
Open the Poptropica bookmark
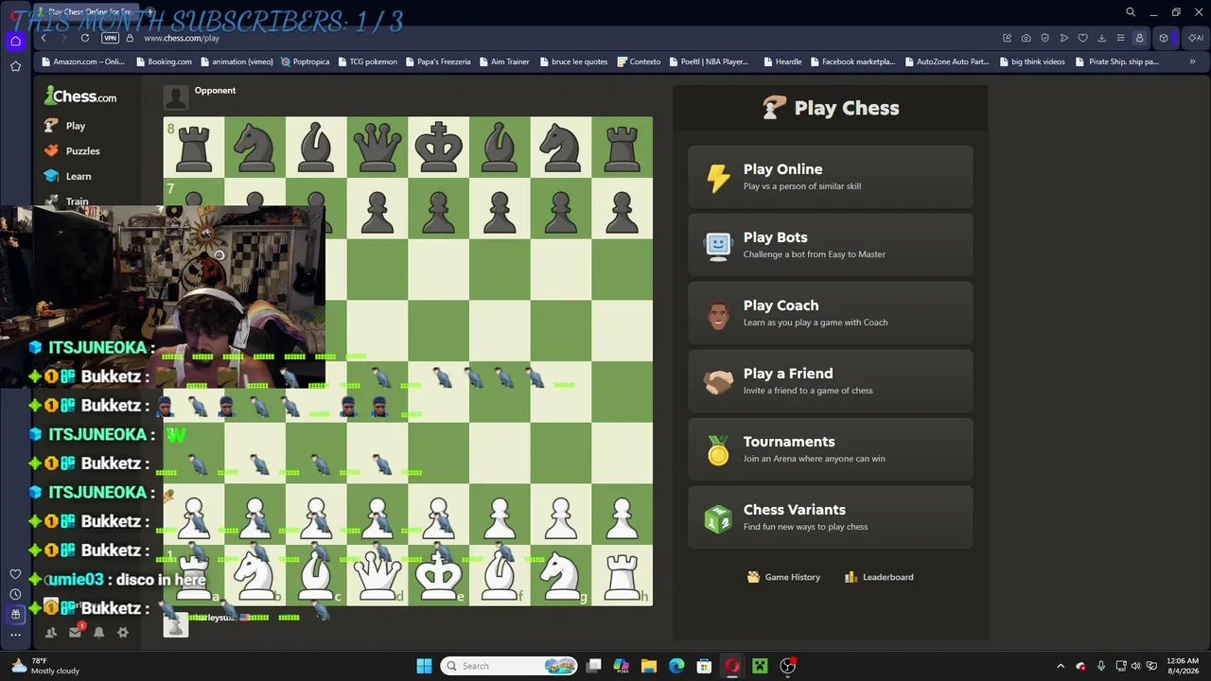tap(305, 61)
